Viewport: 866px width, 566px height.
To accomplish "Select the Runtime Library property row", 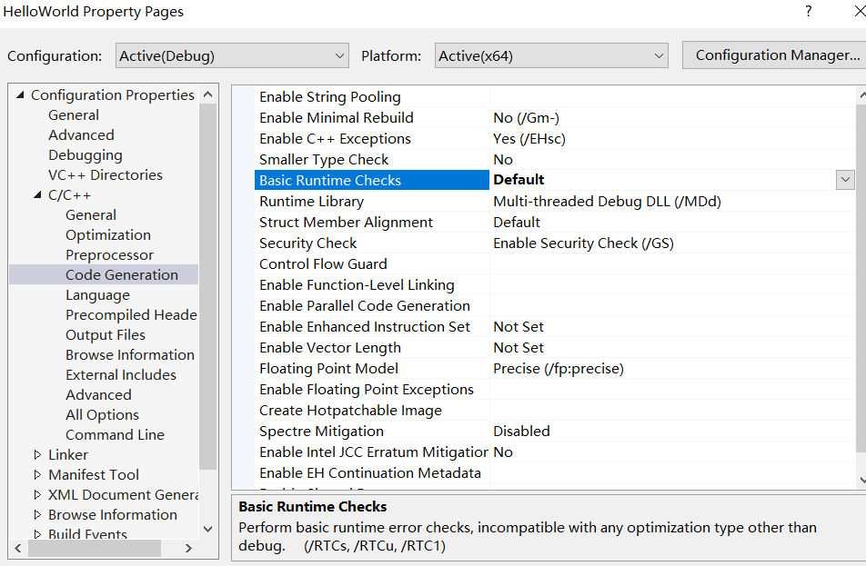I will tap(311, 202).
